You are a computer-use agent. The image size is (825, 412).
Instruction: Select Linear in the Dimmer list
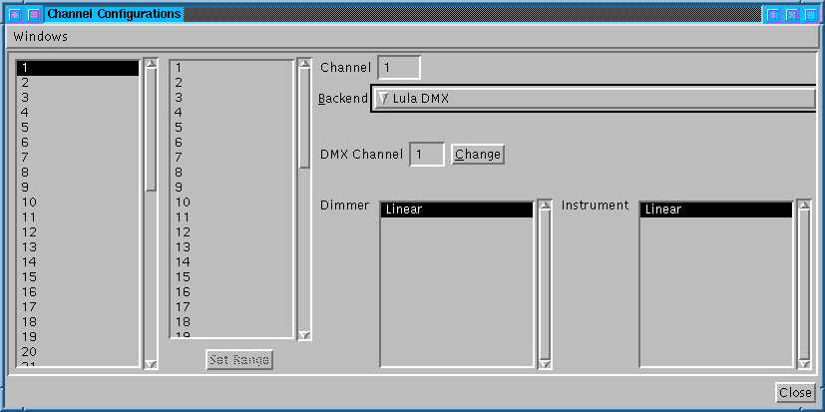point(456,210)
